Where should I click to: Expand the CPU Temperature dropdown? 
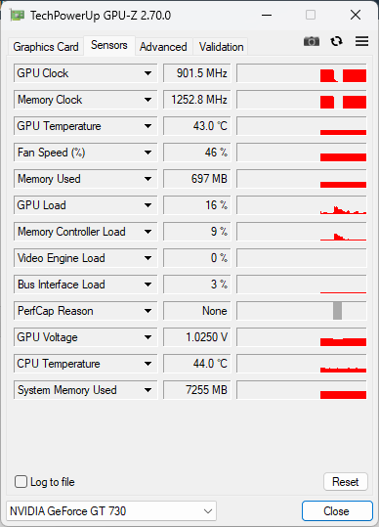(148, 364)
